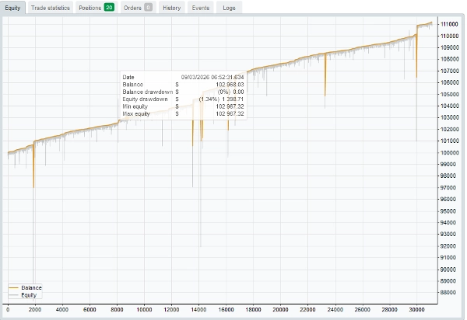Open the Logs tab
This screenshot has width=467, height=320.
[229, 8]
